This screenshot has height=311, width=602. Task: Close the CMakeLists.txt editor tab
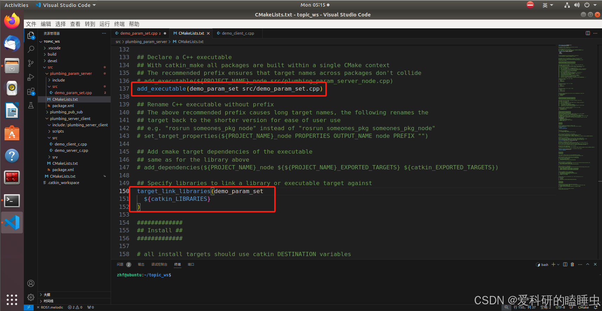pyautogui.click(x=208, y=34)
